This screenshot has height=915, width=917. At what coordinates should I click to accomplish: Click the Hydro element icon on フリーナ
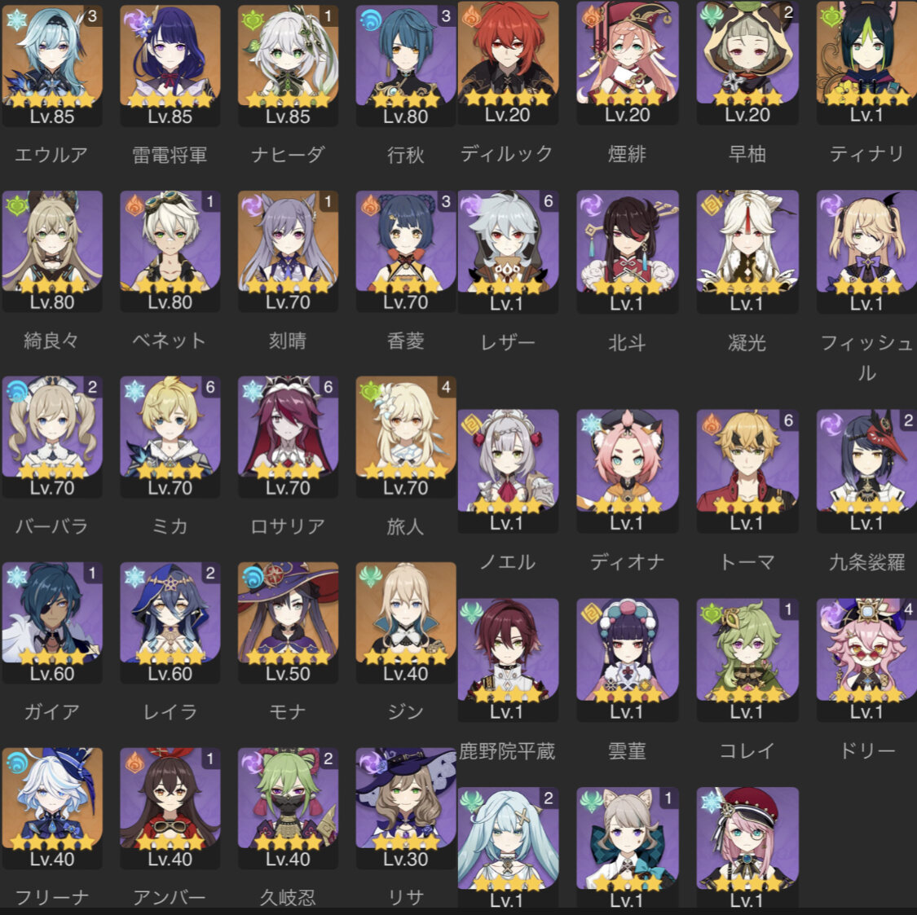point(17,762)
